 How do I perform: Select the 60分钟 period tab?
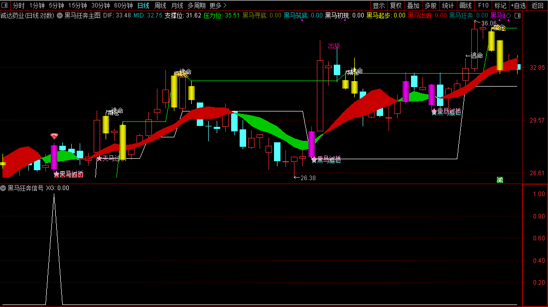tap(124, 5)
